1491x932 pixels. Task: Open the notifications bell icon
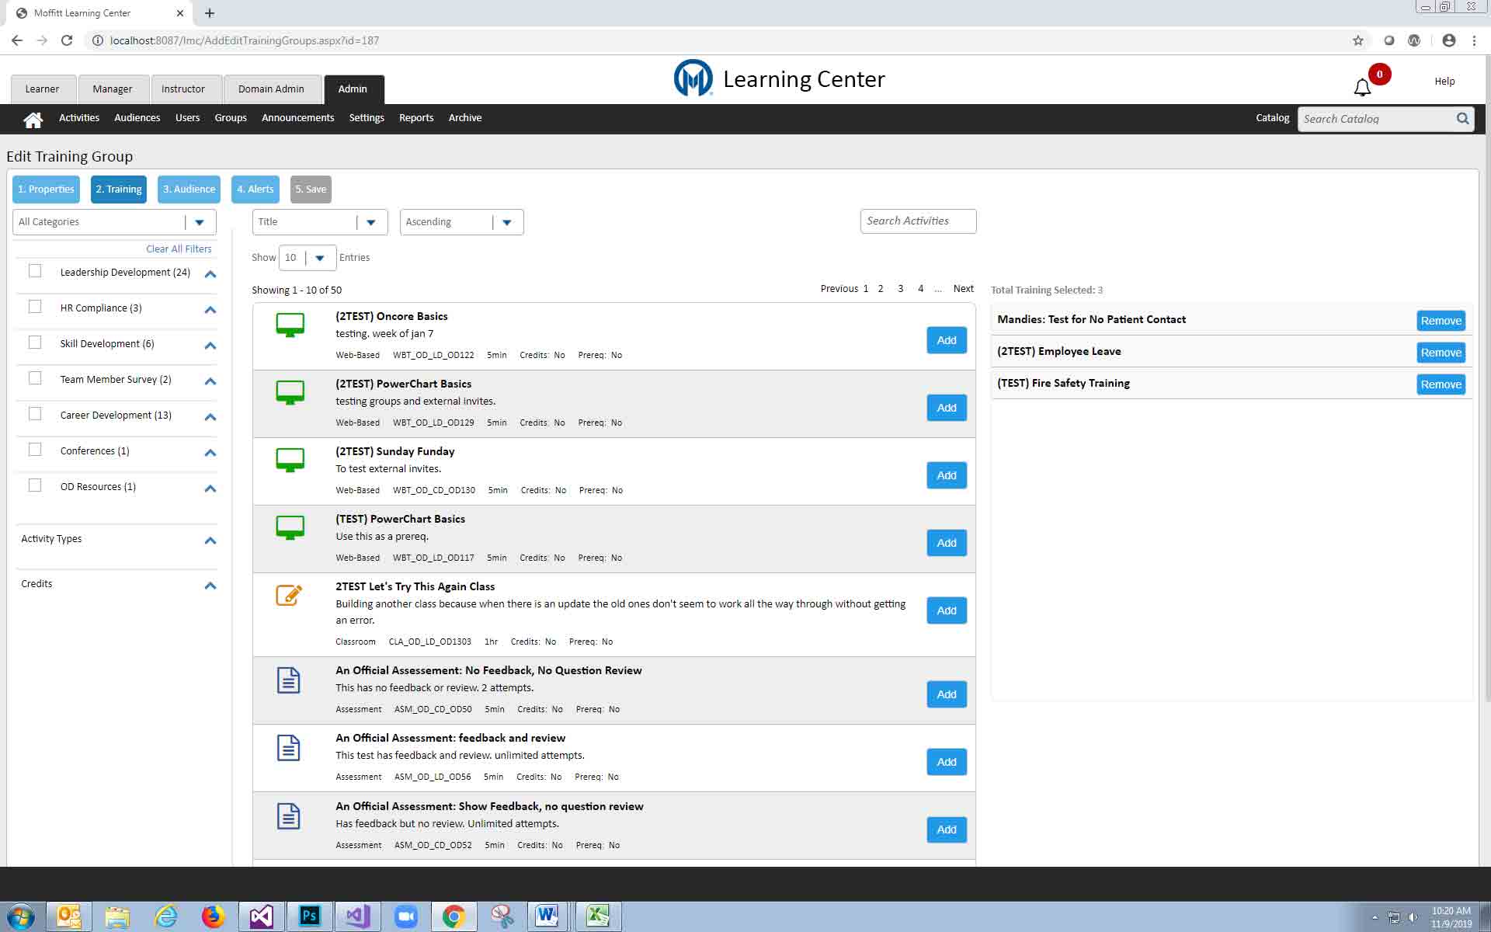pos(1362,88)
